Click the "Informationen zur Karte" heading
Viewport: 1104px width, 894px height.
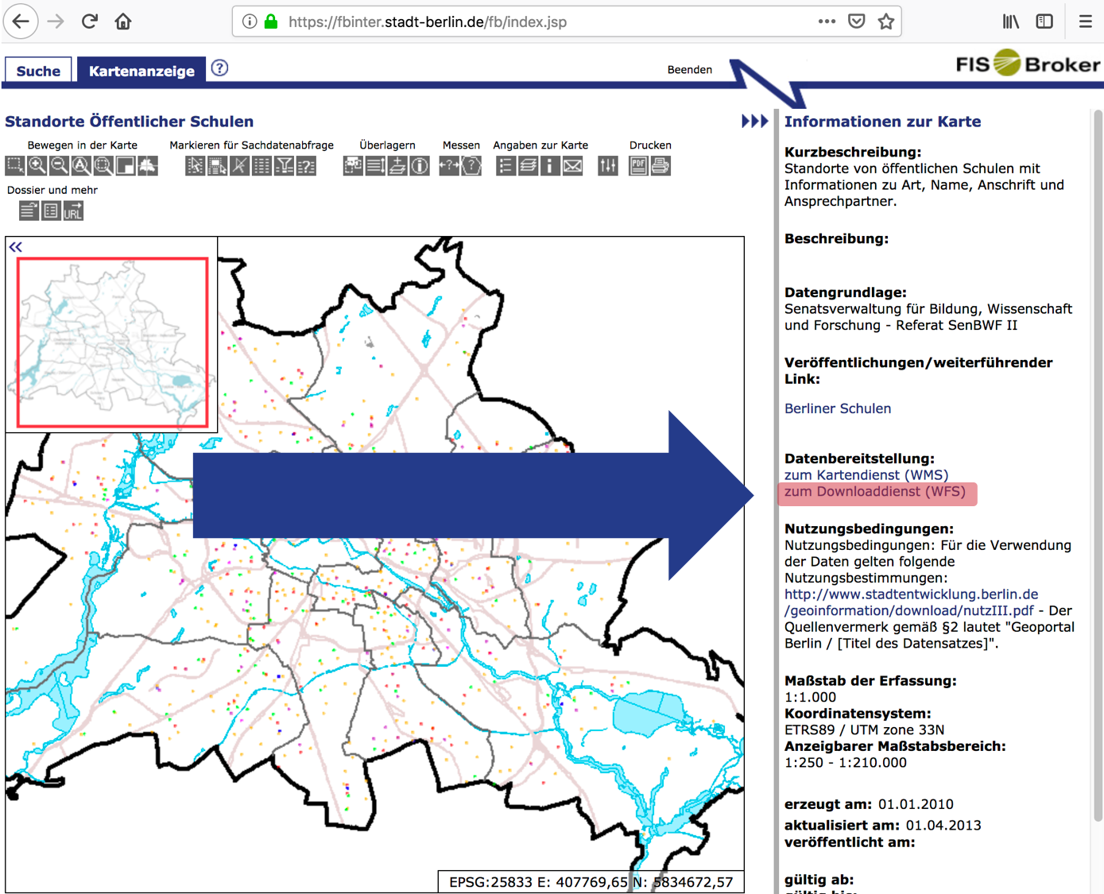click(x=882, y=122)
